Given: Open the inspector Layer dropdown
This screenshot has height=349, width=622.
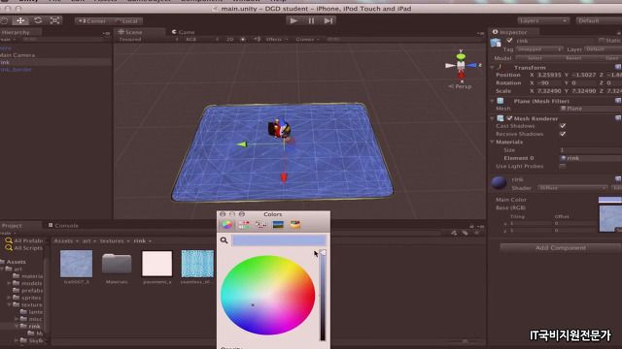Looking at the screenshot, I should pos(603,49).
